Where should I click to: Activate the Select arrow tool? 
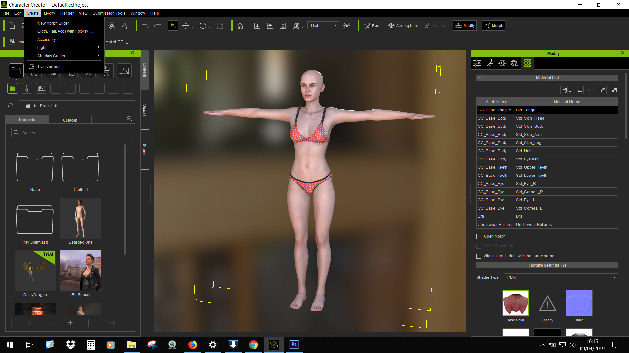[173, 26]
